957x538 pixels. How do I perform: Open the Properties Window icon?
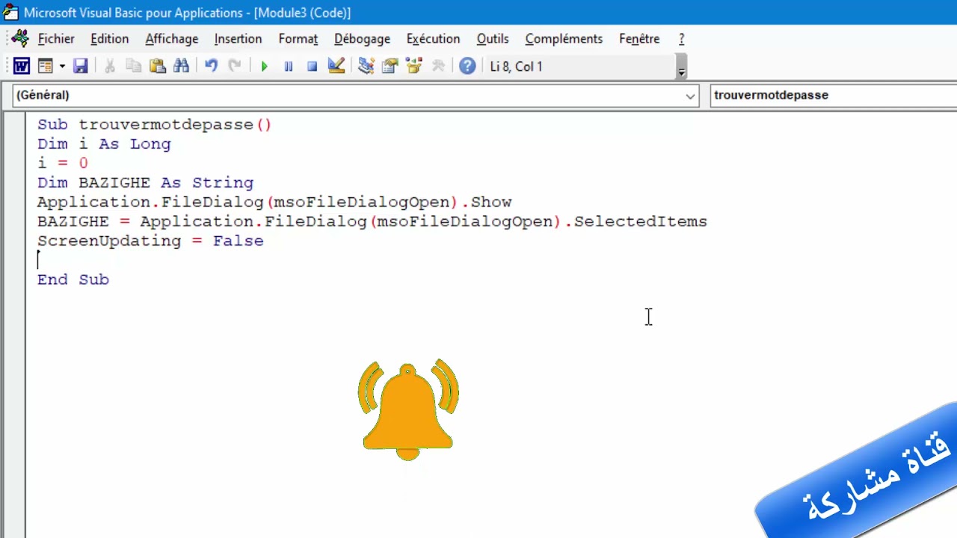[x=390, y=67]
